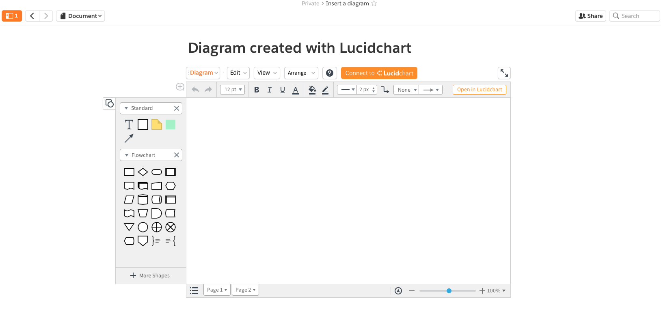Select the flowchart Document shape
661x320 pixels.
tap(129, 186)
